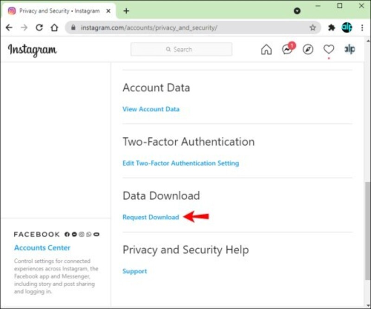Open Chrome profile avatar in toolbar
Image resolution: width=371 pixels, height=309 pixels.
[347, 28]
